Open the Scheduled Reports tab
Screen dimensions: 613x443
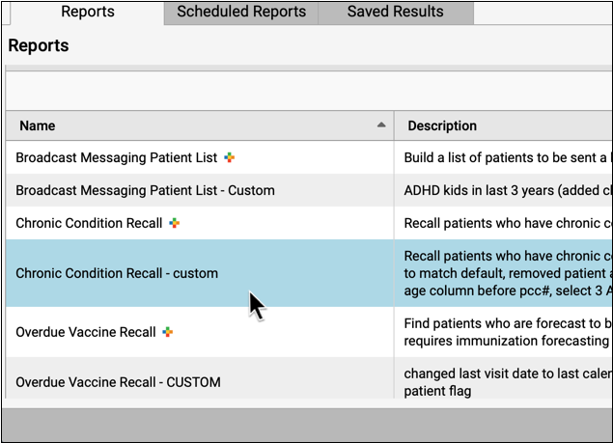pos(241,13)
